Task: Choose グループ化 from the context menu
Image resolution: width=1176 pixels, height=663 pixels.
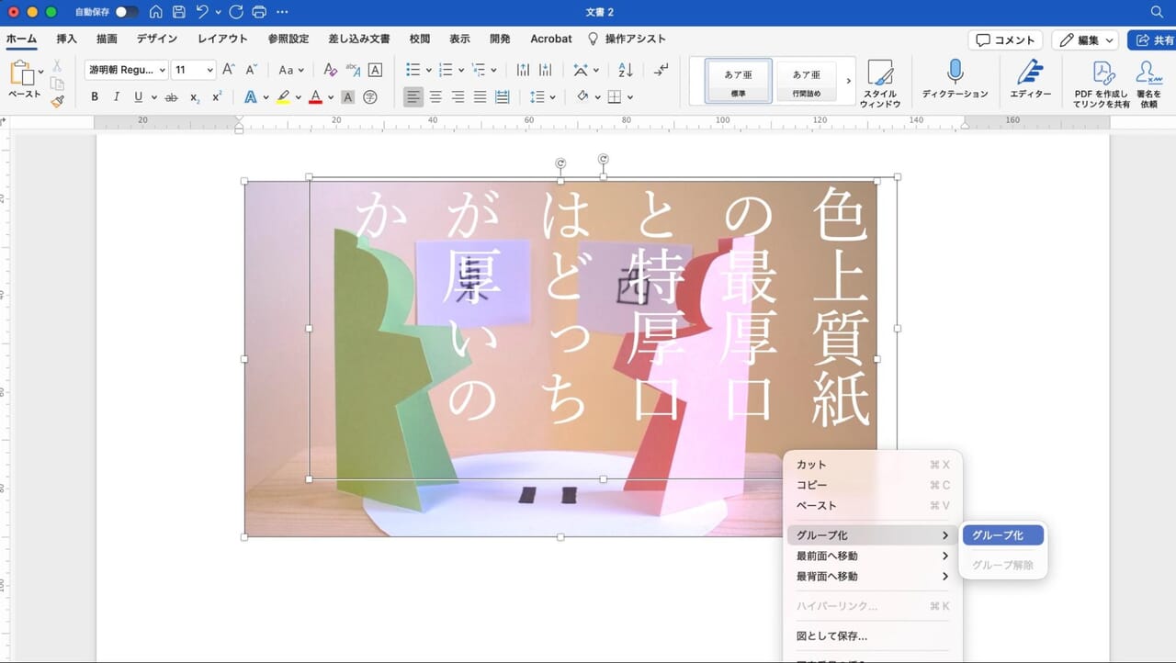Action: click(1002, 534)
